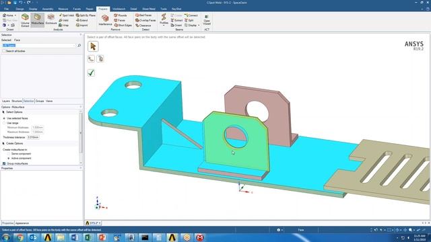Screen dimensions: 431x242
Task: Select the Use selected faces radio
Action: coord(4,118)
